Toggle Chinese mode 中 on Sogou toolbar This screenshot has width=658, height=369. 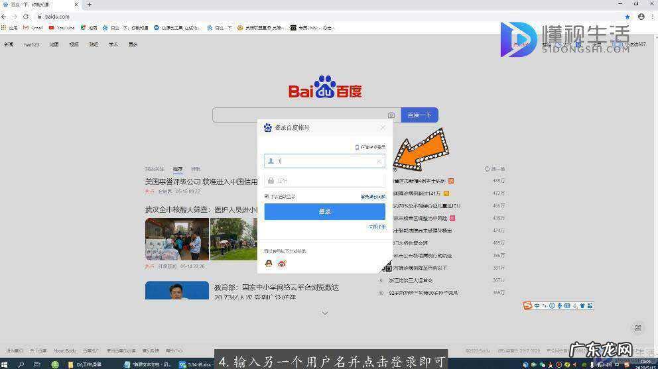537,305
